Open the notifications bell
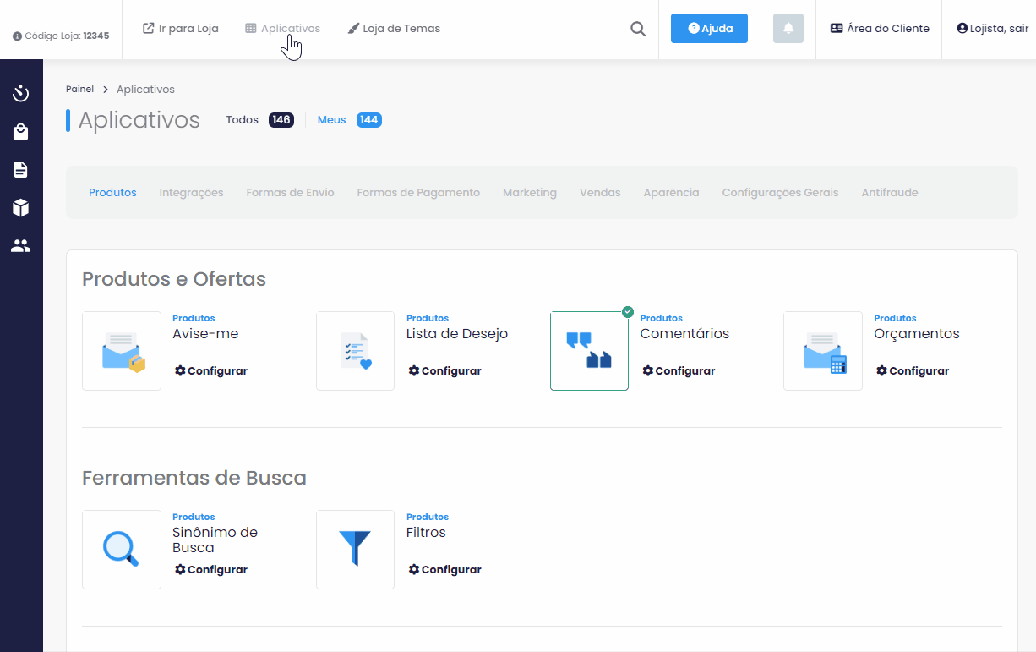This screenshot has height=652, width=1036. tap(788, 29)
